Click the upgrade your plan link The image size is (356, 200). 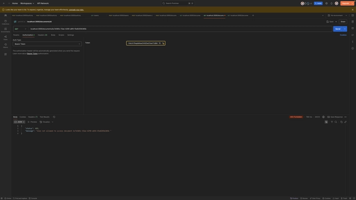[x=76, y=10]
